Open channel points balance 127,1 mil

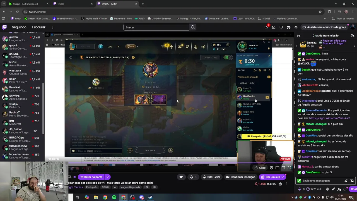pos(313,189)
